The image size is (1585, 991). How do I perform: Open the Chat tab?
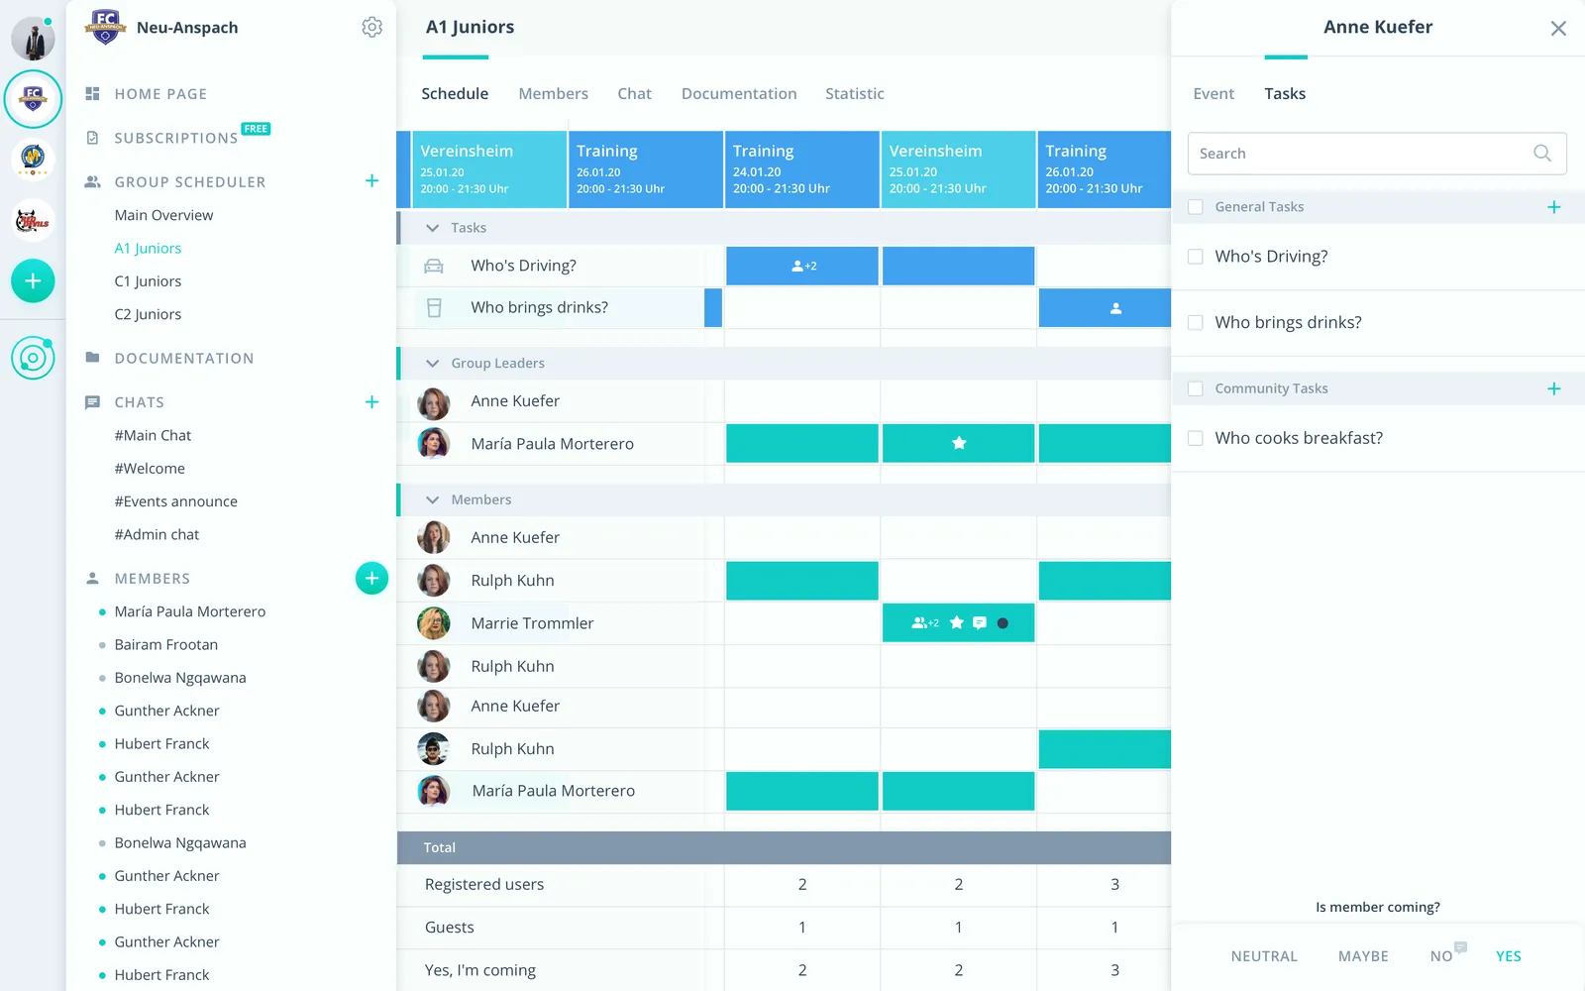pos(634,94)
